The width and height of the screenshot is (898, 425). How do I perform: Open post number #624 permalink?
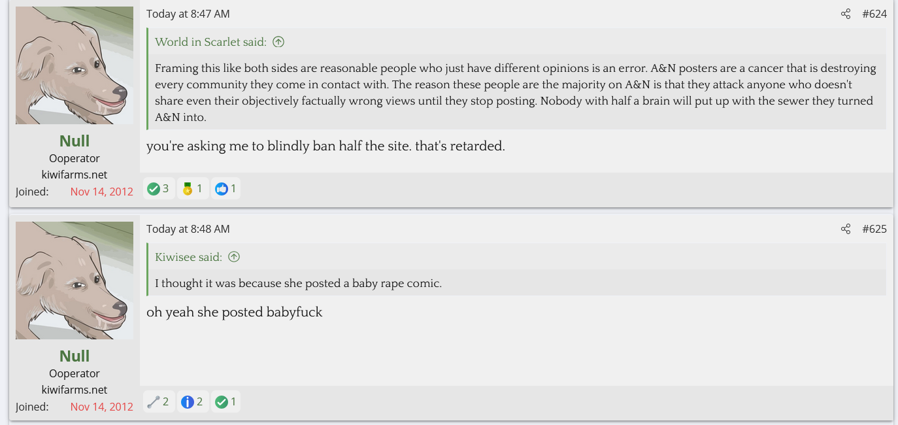click(x=874, y=14)
